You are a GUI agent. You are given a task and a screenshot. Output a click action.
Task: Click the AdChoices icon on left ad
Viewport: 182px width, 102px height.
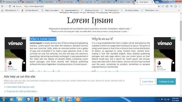tap(23, 38)
